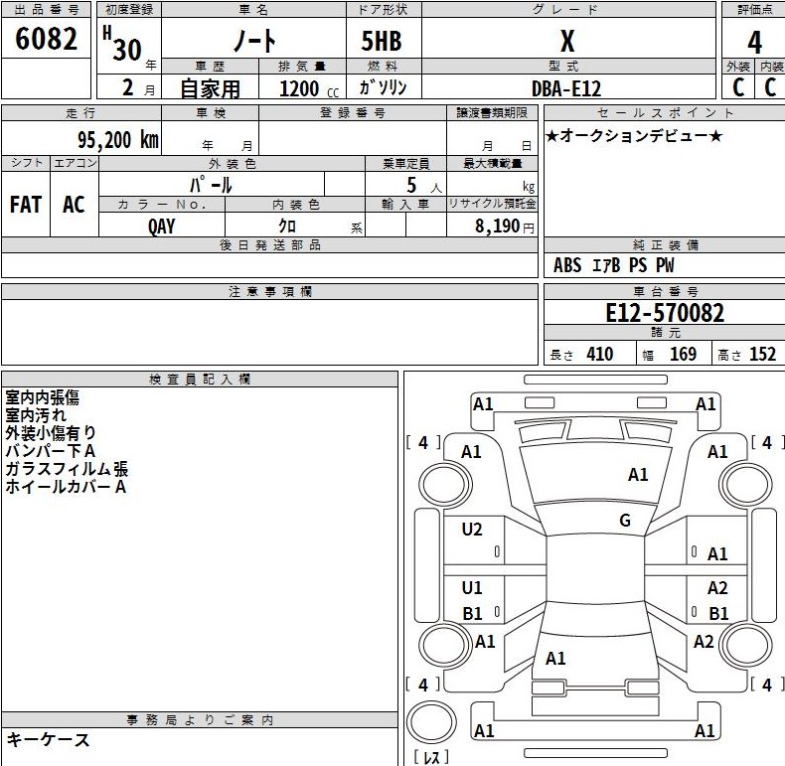The height and width of the screenshot is (766, 785).
Task: Click the 譲渡書類期限 header
Action: [492, 112]
